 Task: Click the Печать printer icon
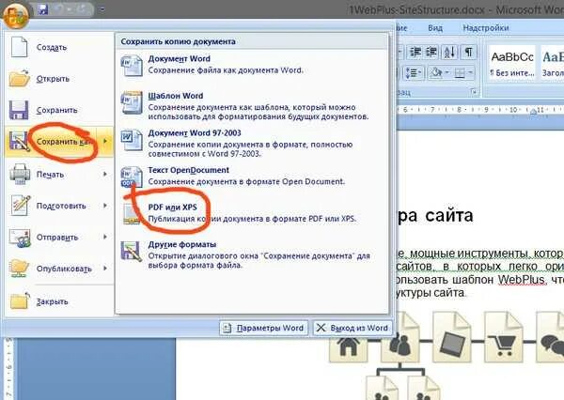click(20, 174)
